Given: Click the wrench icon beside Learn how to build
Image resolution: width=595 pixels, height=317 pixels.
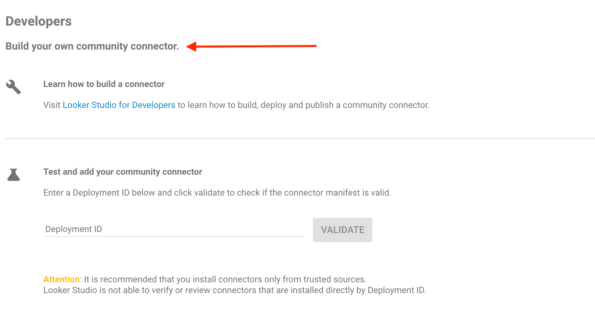Looking at the screenshot, I should point(14,87).
